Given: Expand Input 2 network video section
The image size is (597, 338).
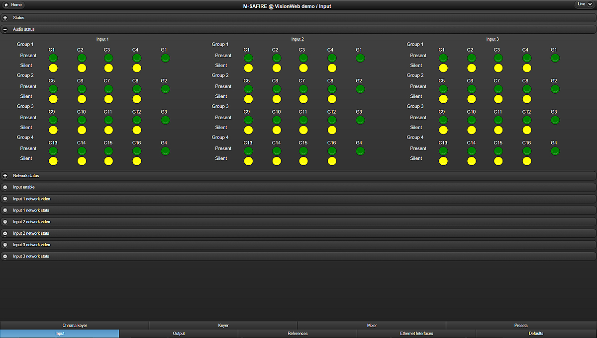Looking at the screenshot, I should (298, 222).
